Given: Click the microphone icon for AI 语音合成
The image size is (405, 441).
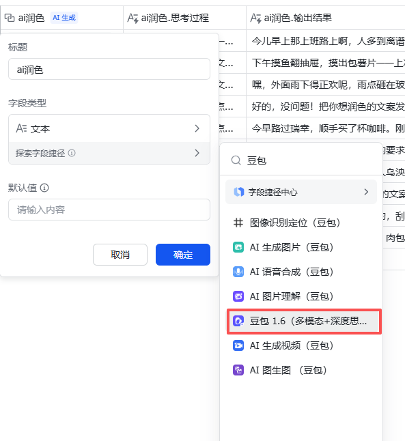Looking at the screenshot, I should pyautogui.click(x=238, y=272).
